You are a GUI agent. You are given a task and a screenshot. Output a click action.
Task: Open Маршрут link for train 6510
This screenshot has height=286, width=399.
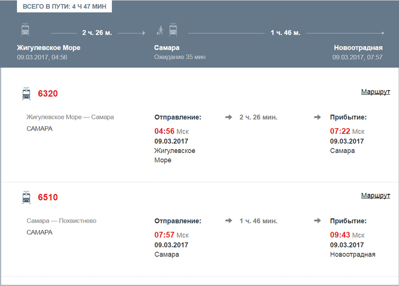376,195
